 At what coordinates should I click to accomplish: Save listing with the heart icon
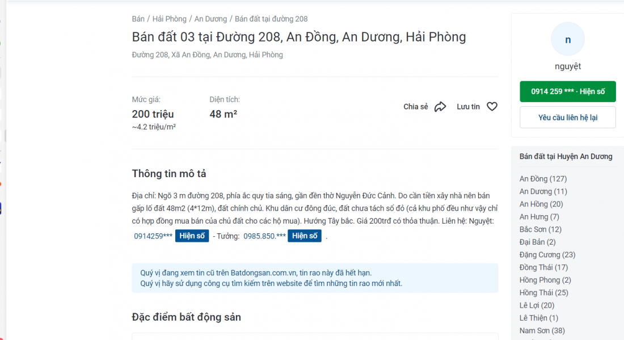click(x=492, y=107)
